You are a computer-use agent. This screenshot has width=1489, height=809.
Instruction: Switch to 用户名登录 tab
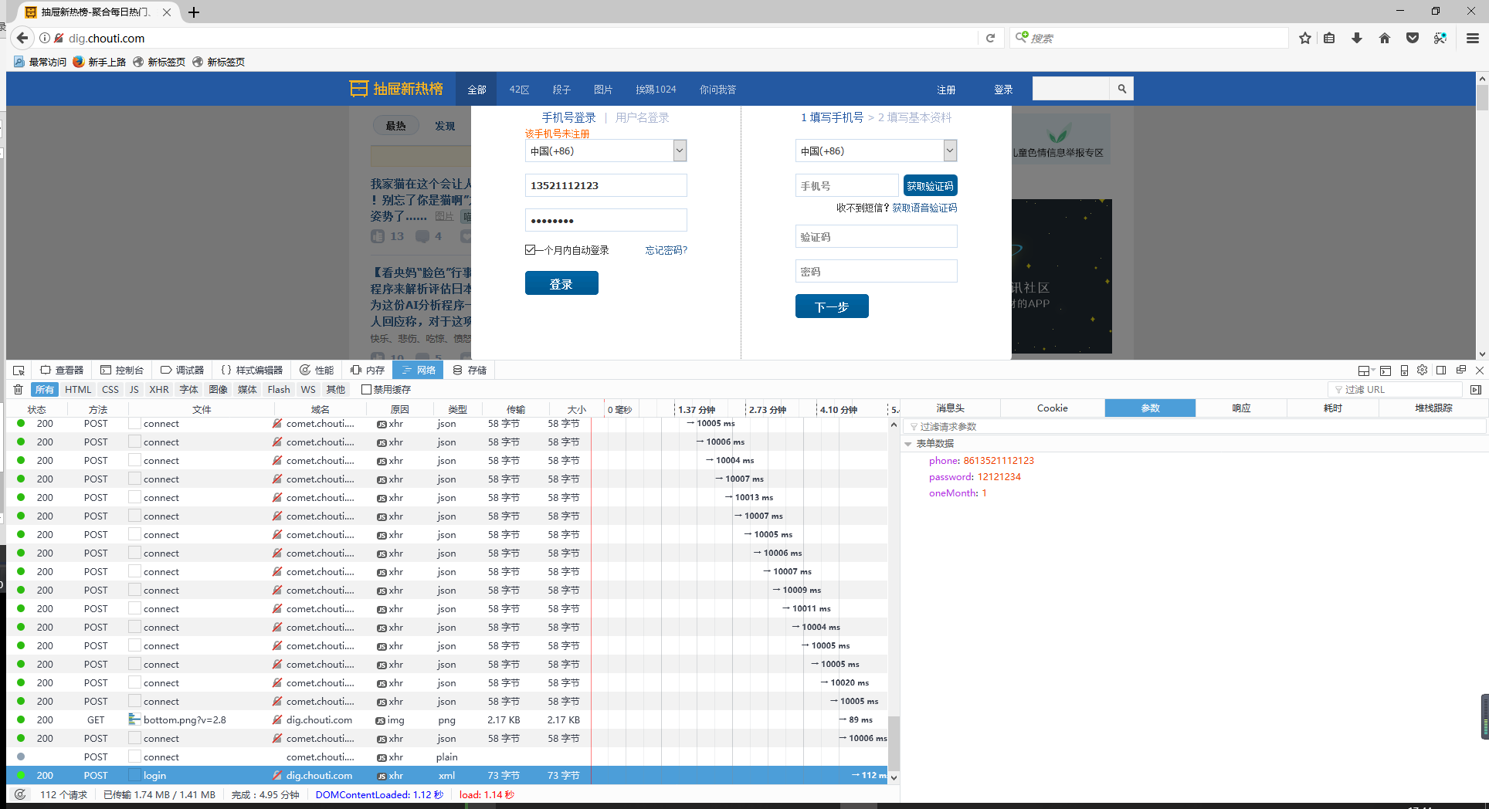[642, 117]
